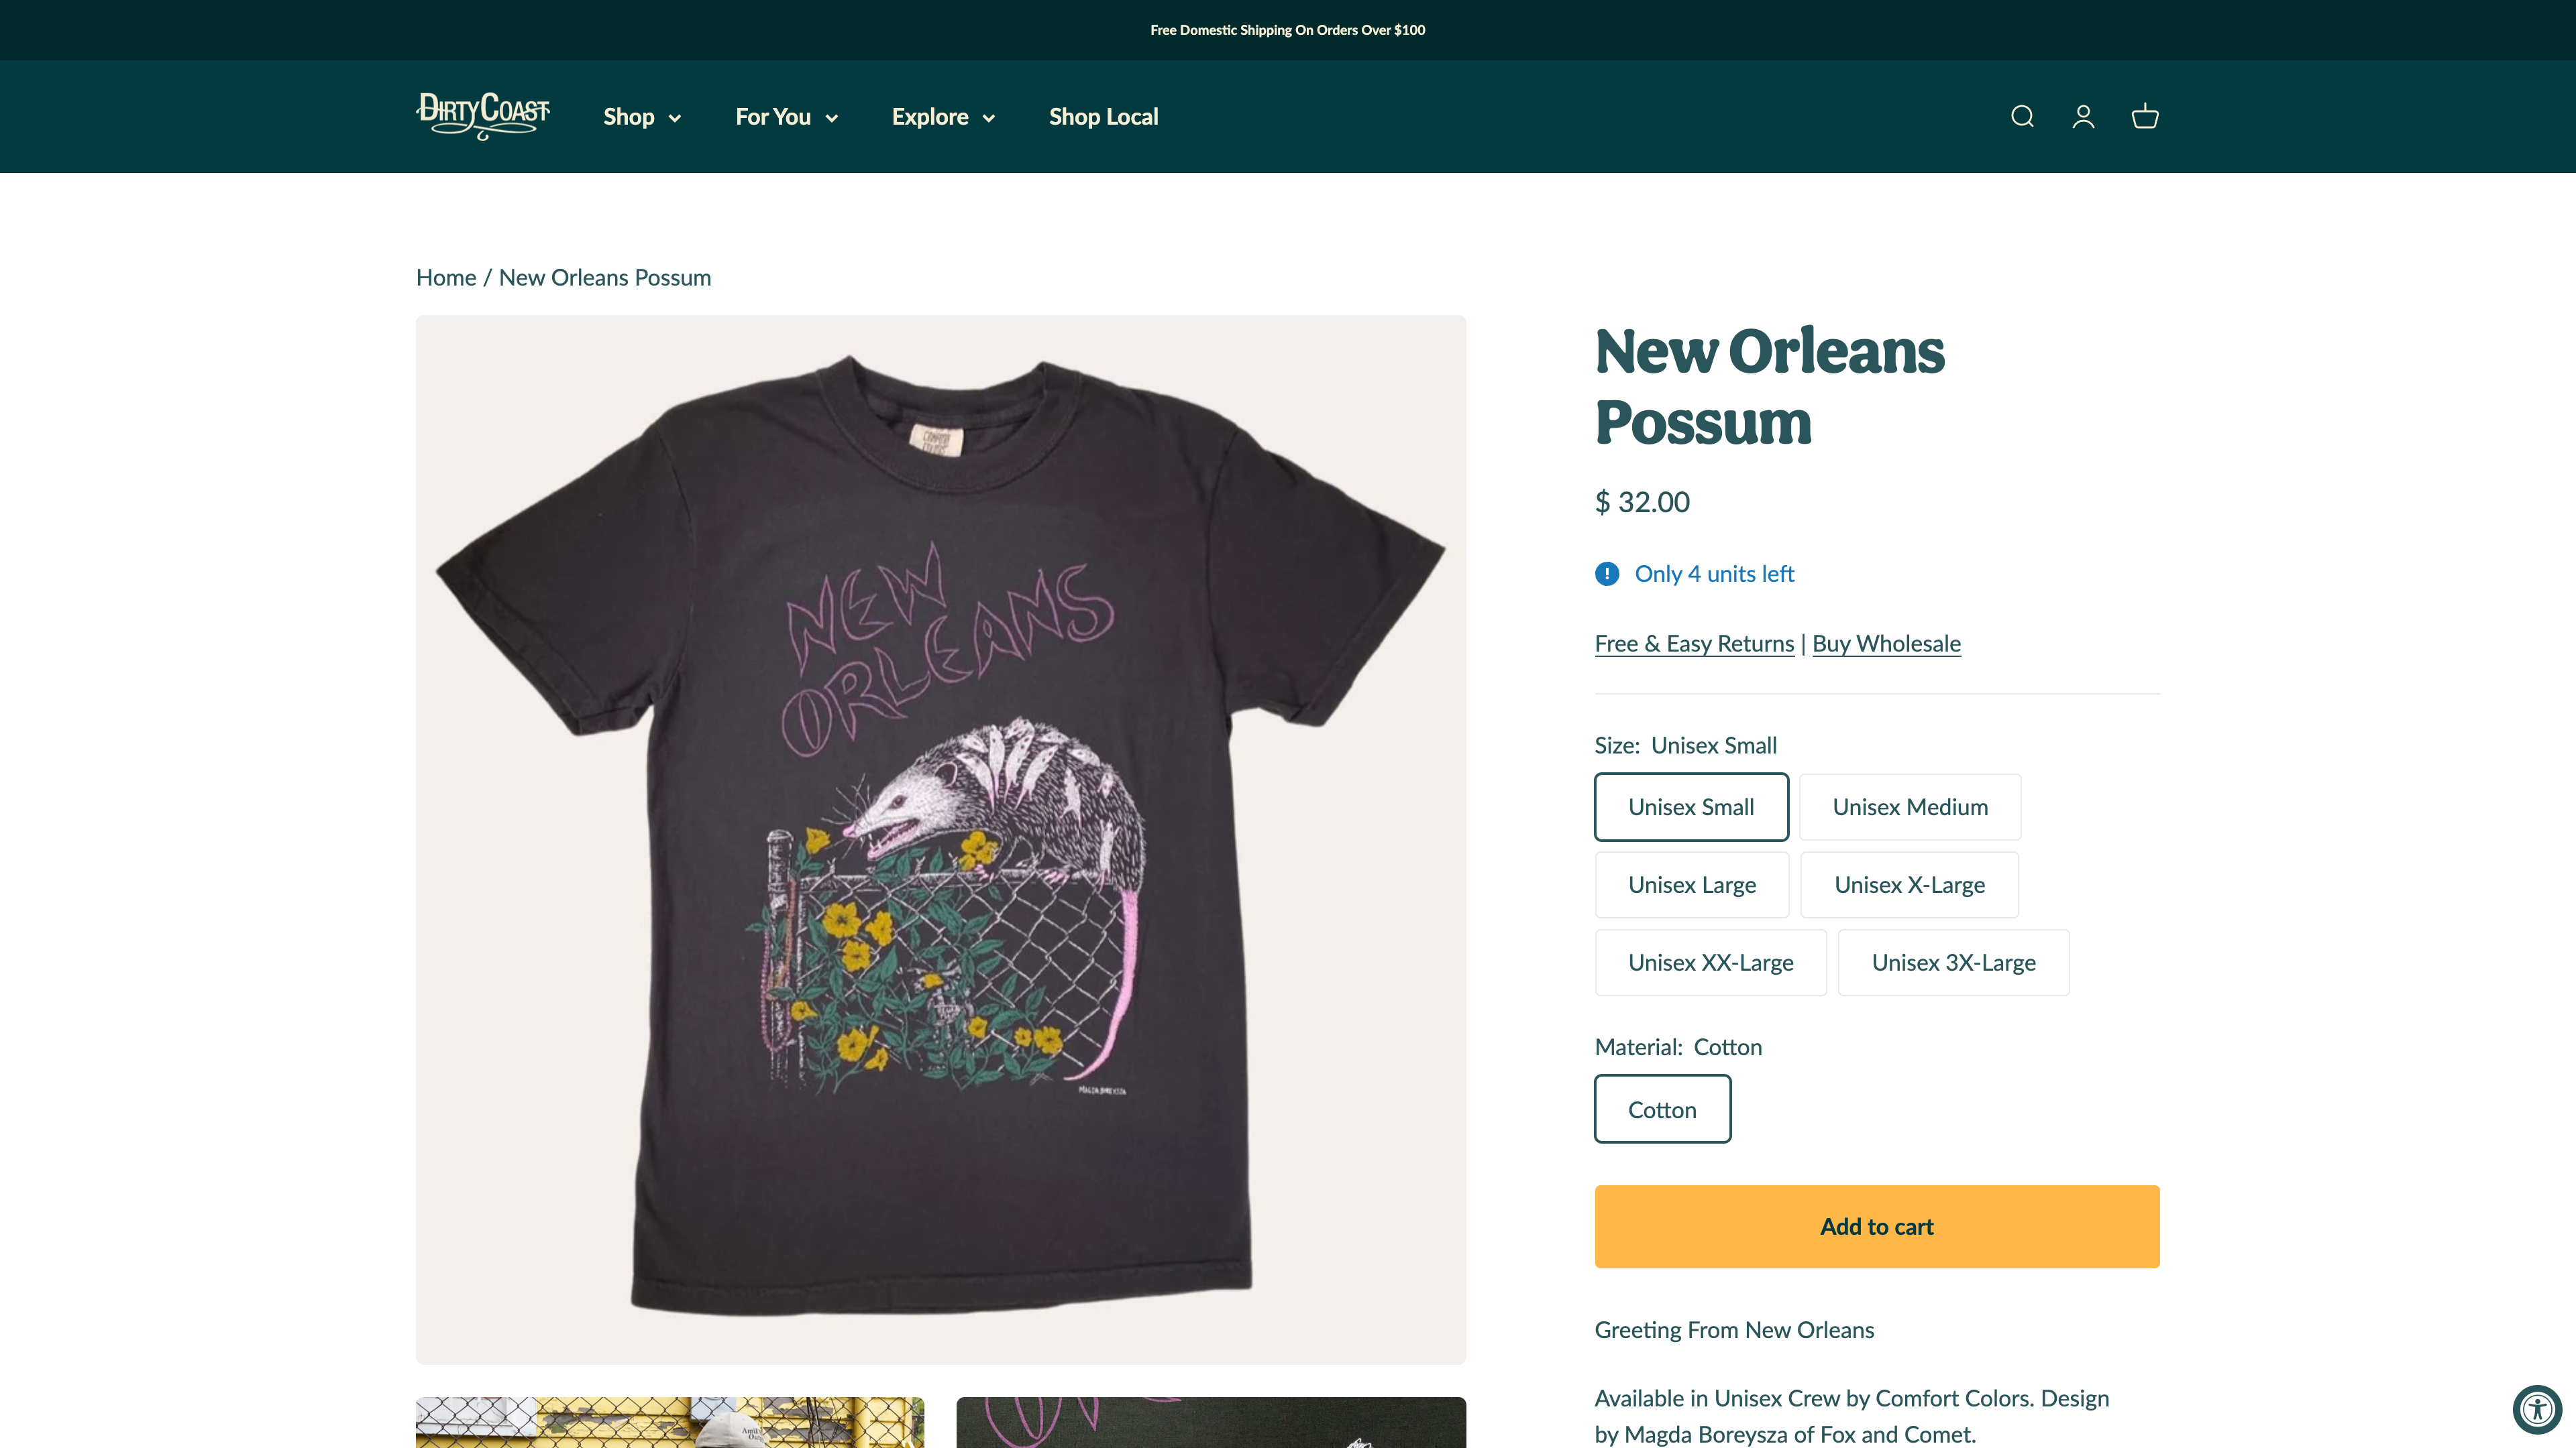The height and width of the screenshot is (1448, 2576).
Task: Select Unisex 3X-Large size
Action: coord(1953,963)
